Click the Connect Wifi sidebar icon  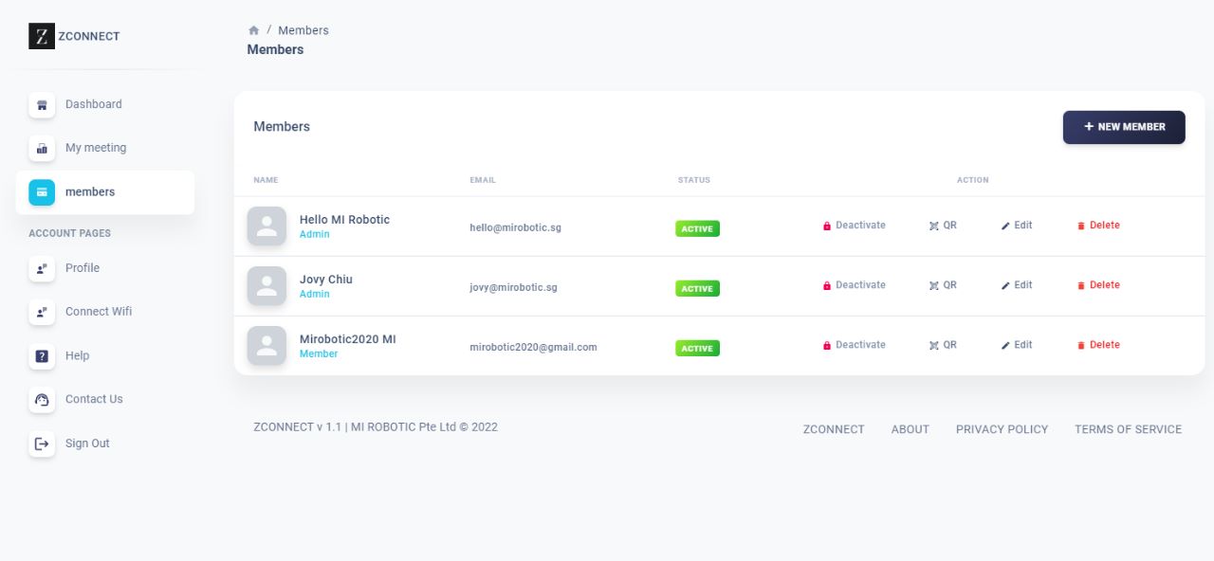(x=42, y=312)
